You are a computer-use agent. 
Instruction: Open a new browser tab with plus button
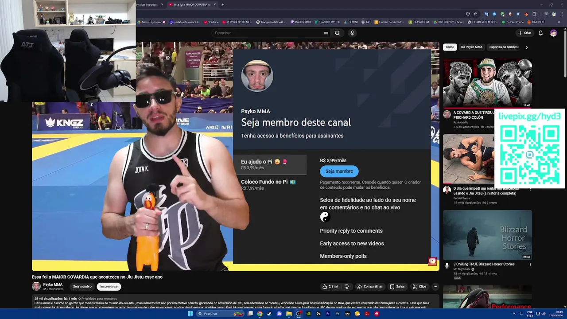(x=222, y=4)
